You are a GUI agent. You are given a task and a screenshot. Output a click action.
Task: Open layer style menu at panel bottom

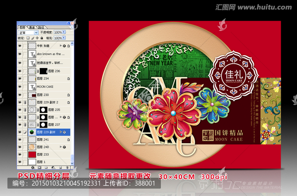click(x=33, y=167)
